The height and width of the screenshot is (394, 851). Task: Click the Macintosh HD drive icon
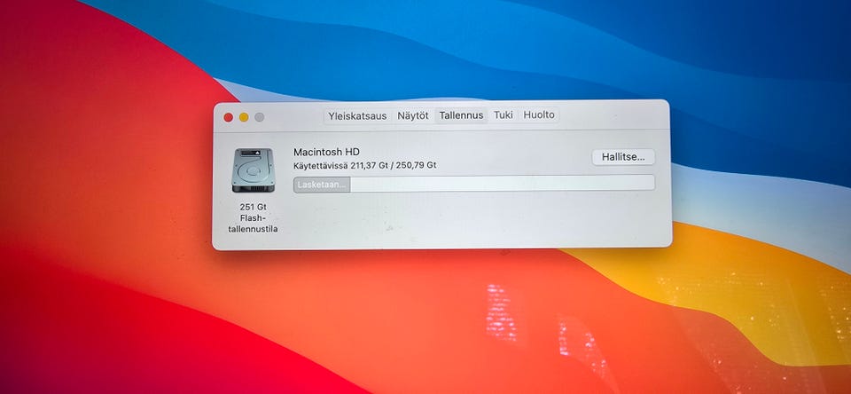253,170
